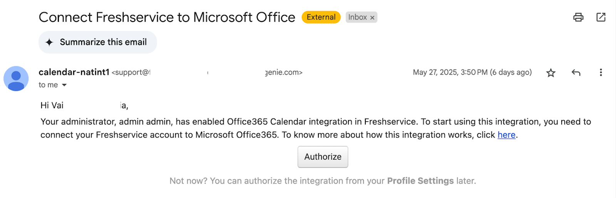The image size is (616, 198).
Task: Follow the "here" hyperlink
Action: [x=506, y=135]
